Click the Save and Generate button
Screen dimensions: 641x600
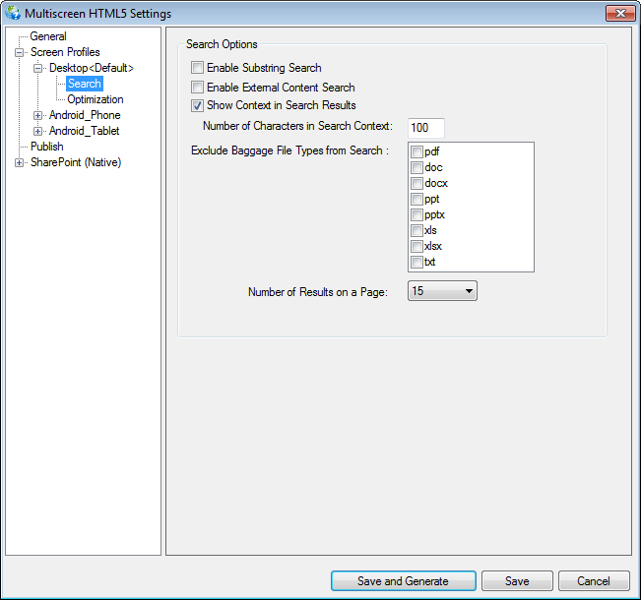403,581
